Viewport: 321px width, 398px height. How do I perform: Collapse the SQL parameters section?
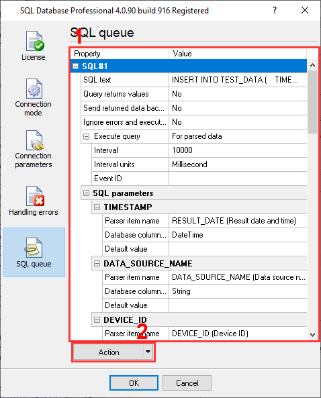87,193
